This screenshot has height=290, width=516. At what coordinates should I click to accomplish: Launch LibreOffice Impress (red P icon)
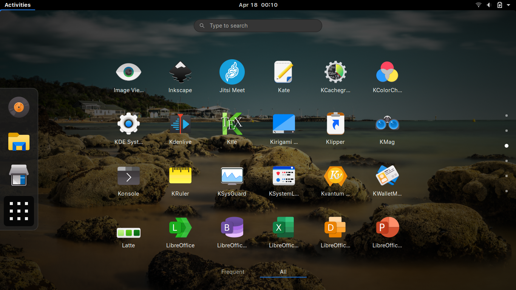point(387,227)
